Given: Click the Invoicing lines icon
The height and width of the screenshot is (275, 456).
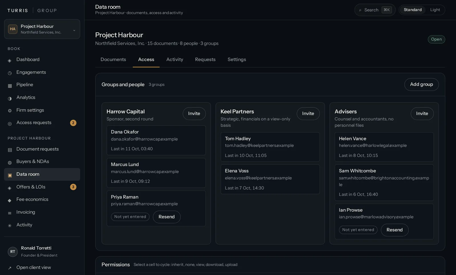Looking at the screenshot, I should (10, 213).
